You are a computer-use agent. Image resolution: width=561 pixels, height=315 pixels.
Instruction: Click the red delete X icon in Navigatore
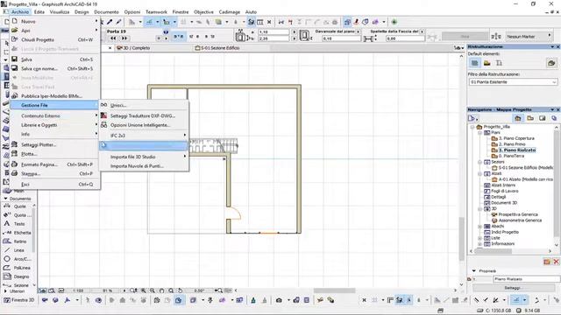point(556,262)
